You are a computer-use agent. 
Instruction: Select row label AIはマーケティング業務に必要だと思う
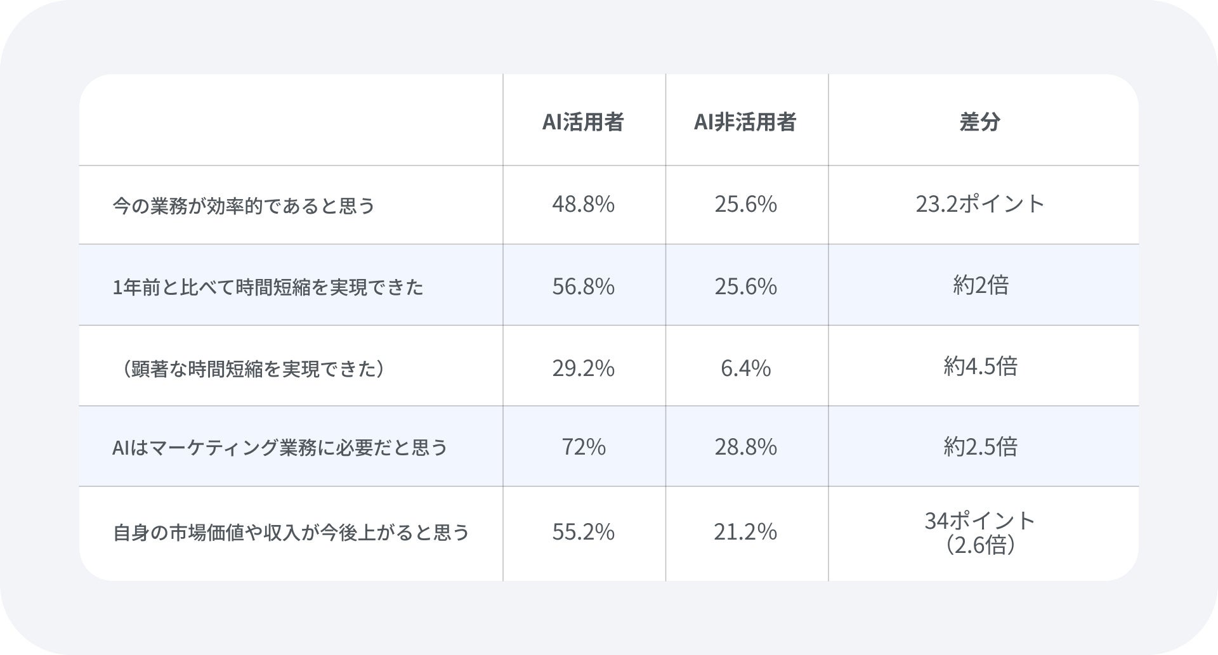pyautogui.click(x=280, y=448)
